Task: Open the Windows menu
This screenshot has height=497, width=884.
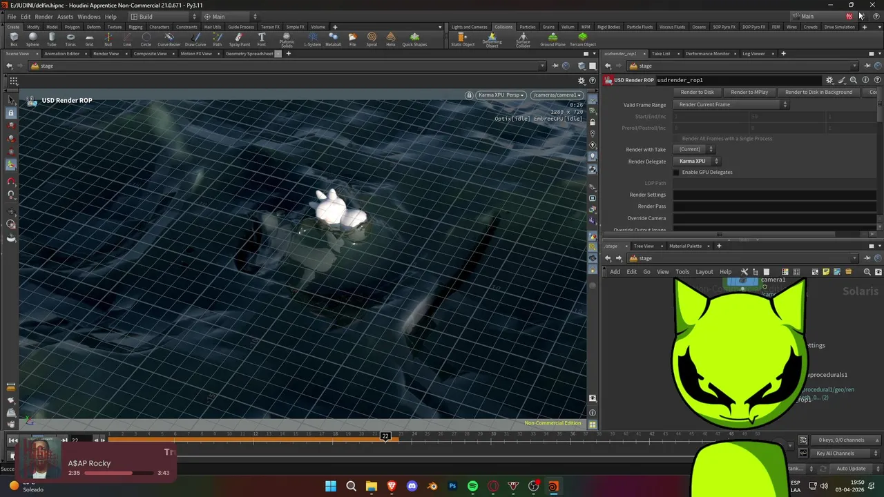Action: pyautogui.click(x=88, y=17)
